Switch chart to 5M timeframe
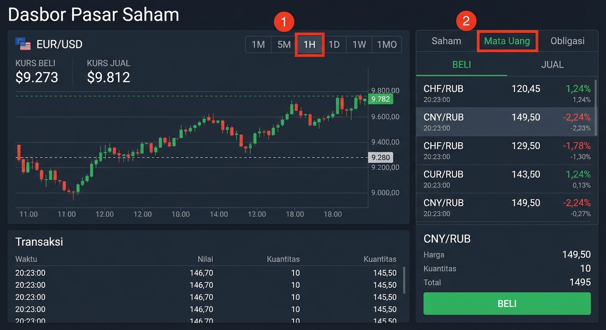This screenshot has height=330, width=606. pos(284,45)
